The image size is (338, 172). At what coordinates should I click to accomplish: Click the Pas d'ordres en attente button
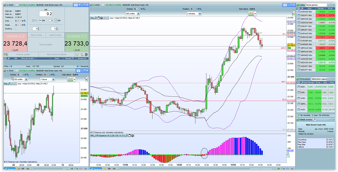56,54
